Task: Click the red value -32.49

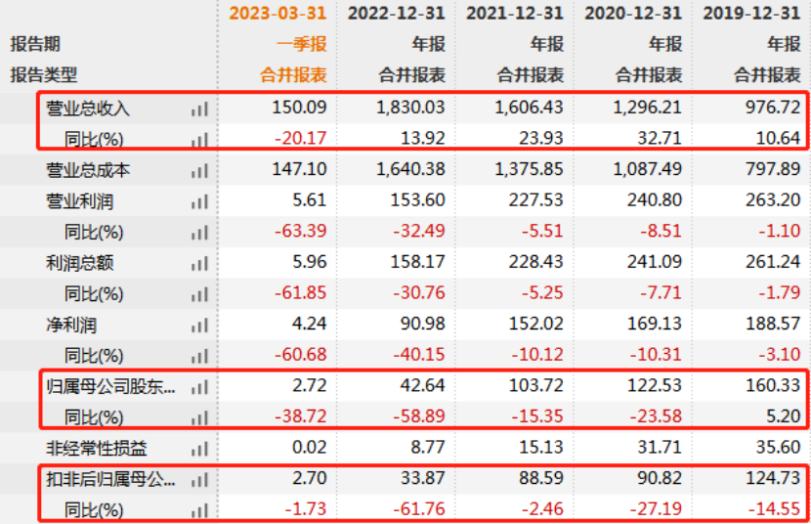Action: (419, 231)
